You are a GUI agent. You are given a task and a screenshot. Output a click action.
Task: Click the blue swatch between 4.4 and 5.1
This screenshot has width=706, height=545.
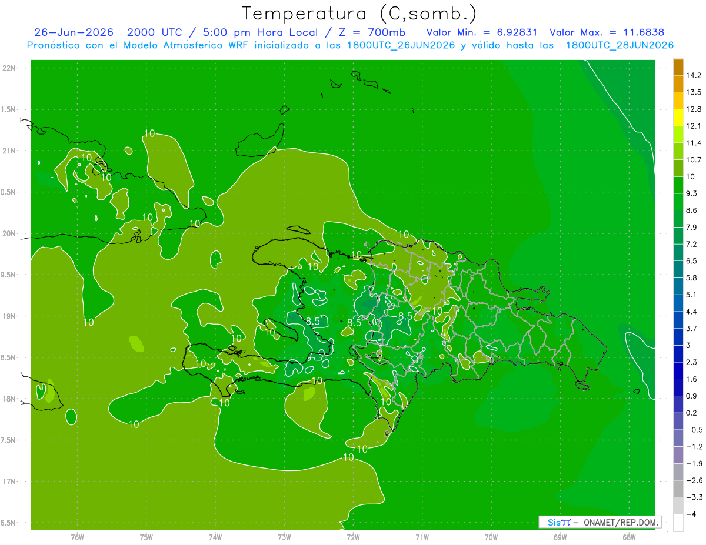pos(678,302)
